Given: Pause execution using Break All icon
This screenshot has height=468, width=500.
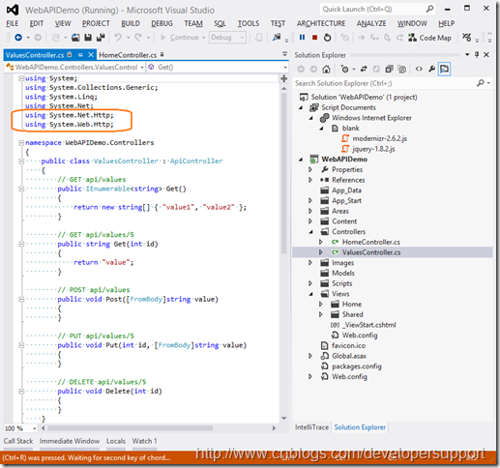Looking at the screenshot, I should pyautogui.click(x=302, y=38).
